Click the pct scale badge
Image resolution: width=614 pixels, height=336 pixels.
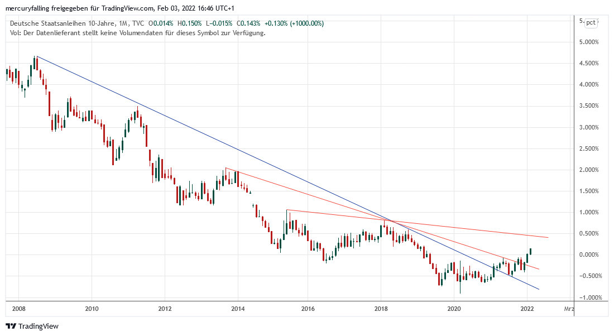pos(590,22)
